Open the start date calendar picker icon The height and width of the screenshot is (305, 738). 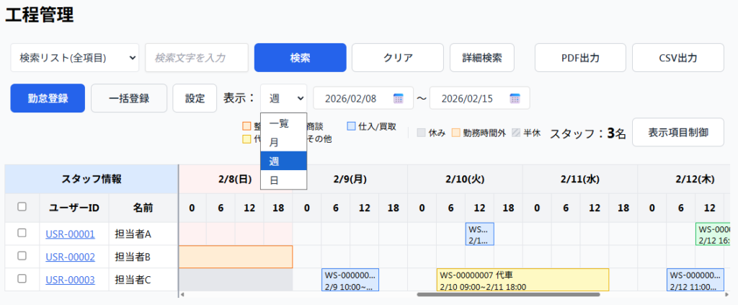tap(398, 98)
